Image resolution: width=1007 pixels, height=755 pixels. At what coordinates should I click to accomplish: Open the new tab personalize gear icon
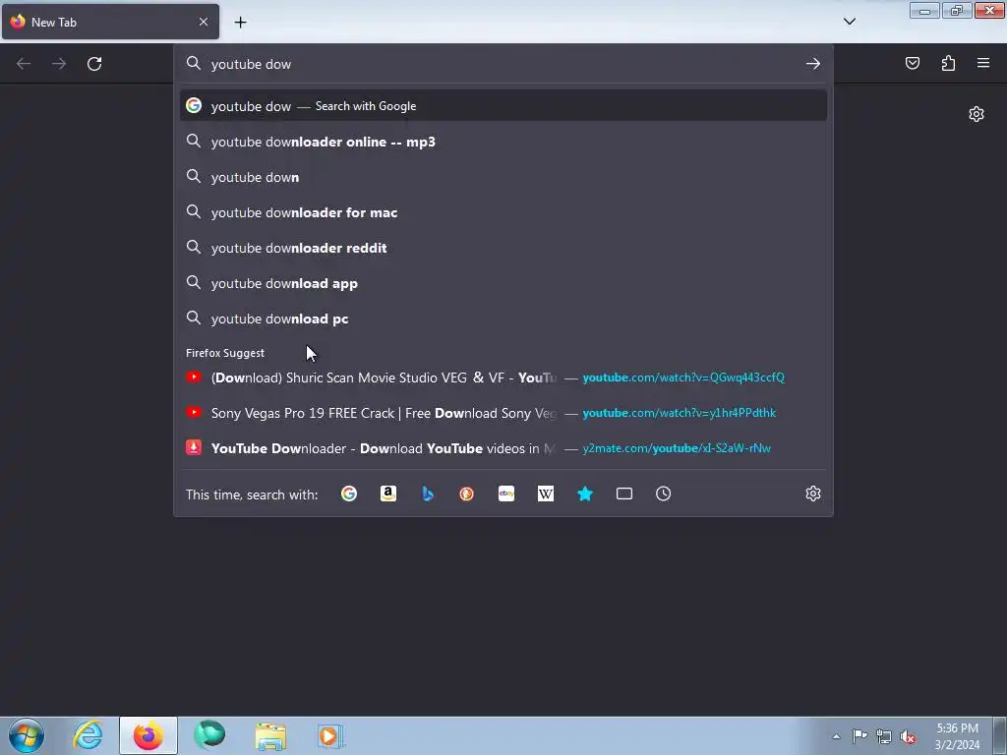tap(977, 114)
